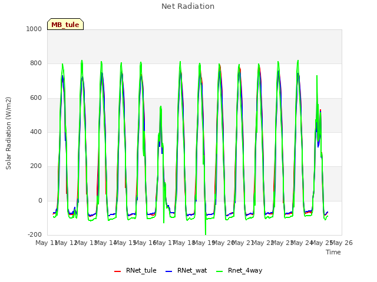Click the 400 y-axis tick label
Screen dimensions: 377x282
coord(36,132)
